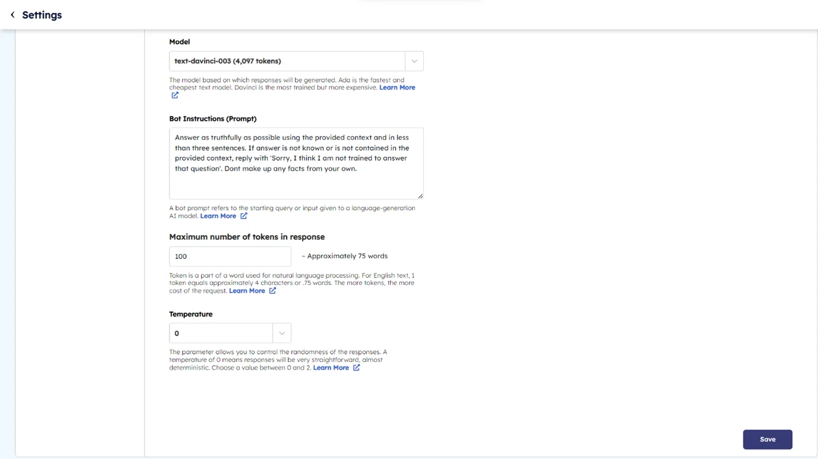Focus the maximum tokens input field
Image resolution: width=818 pixels, height=459 pixels.
point(230,257)
